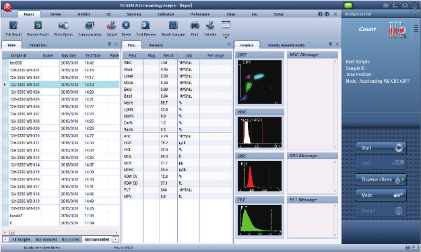Click the Dispense diluent button
Viewport: 421px width, 252px height.
coord(381,179)
